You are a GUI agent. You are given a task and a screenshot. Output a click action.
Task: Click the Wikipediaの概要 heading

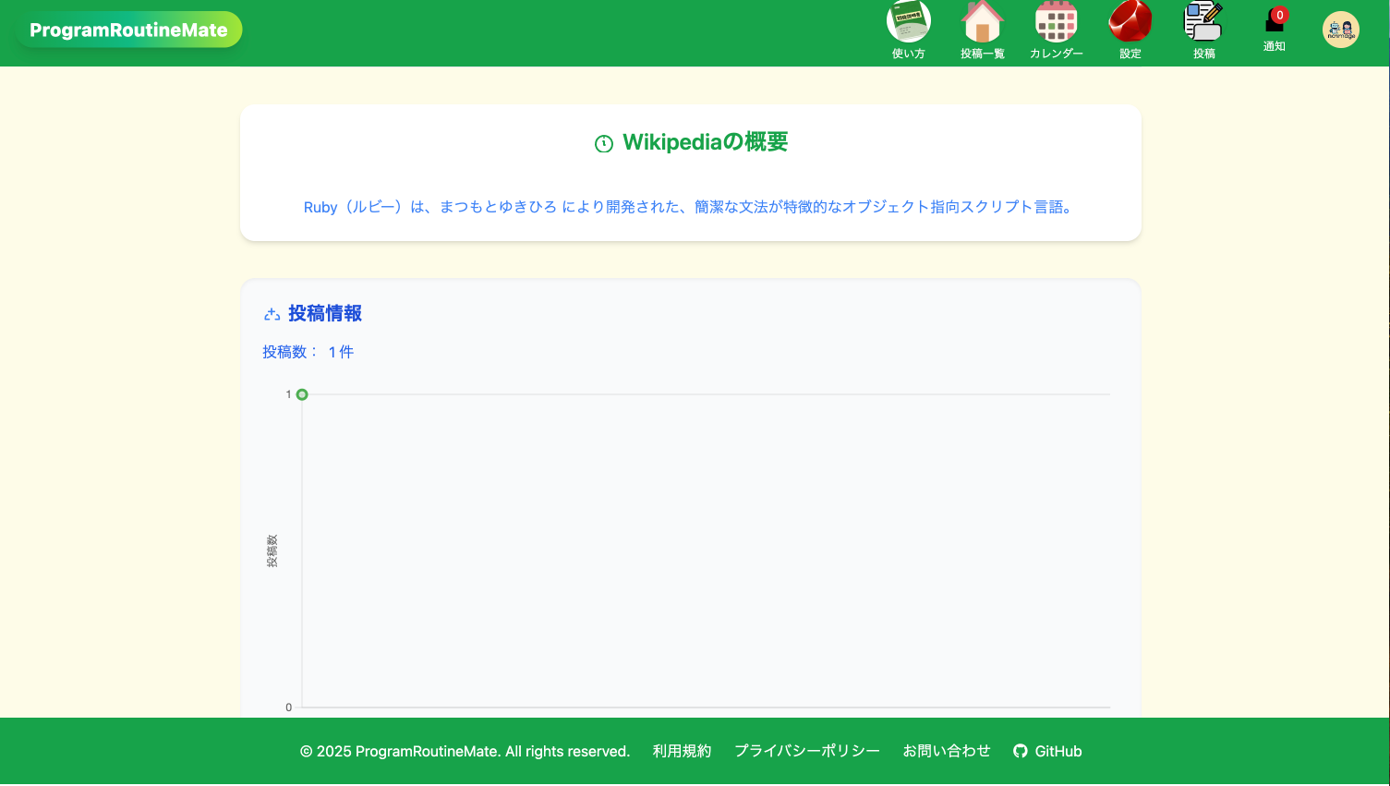click(x=705, y=142)
